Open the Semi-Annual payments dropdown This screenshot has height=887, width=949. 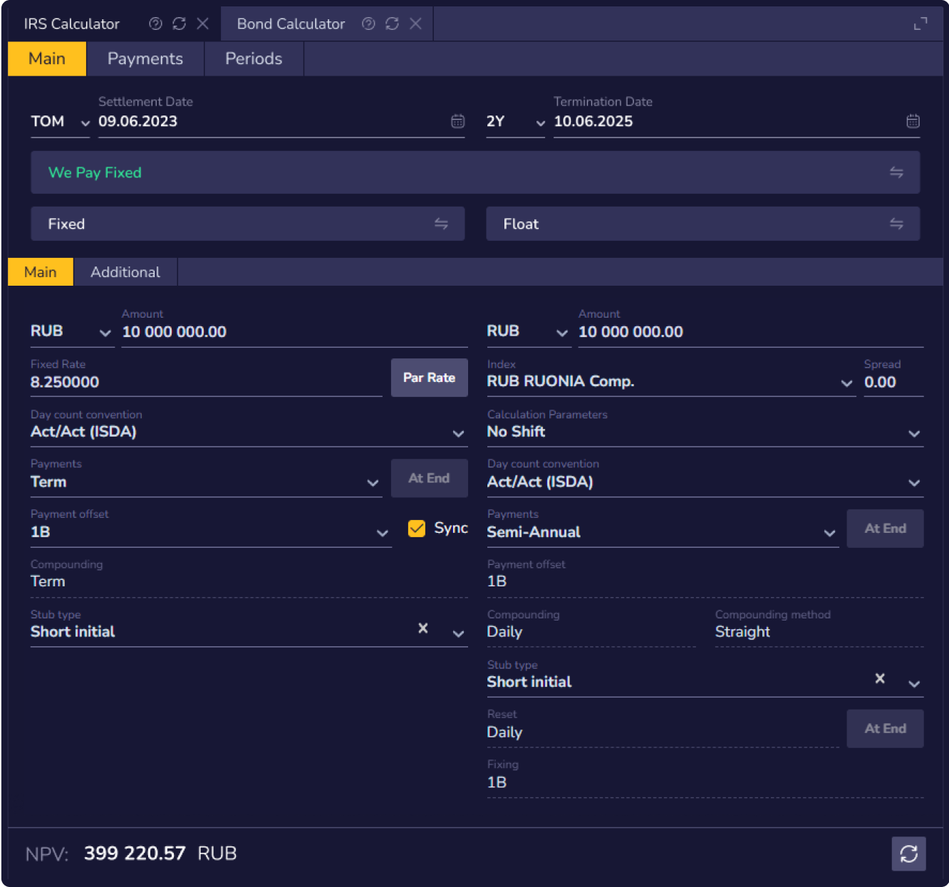829,533
